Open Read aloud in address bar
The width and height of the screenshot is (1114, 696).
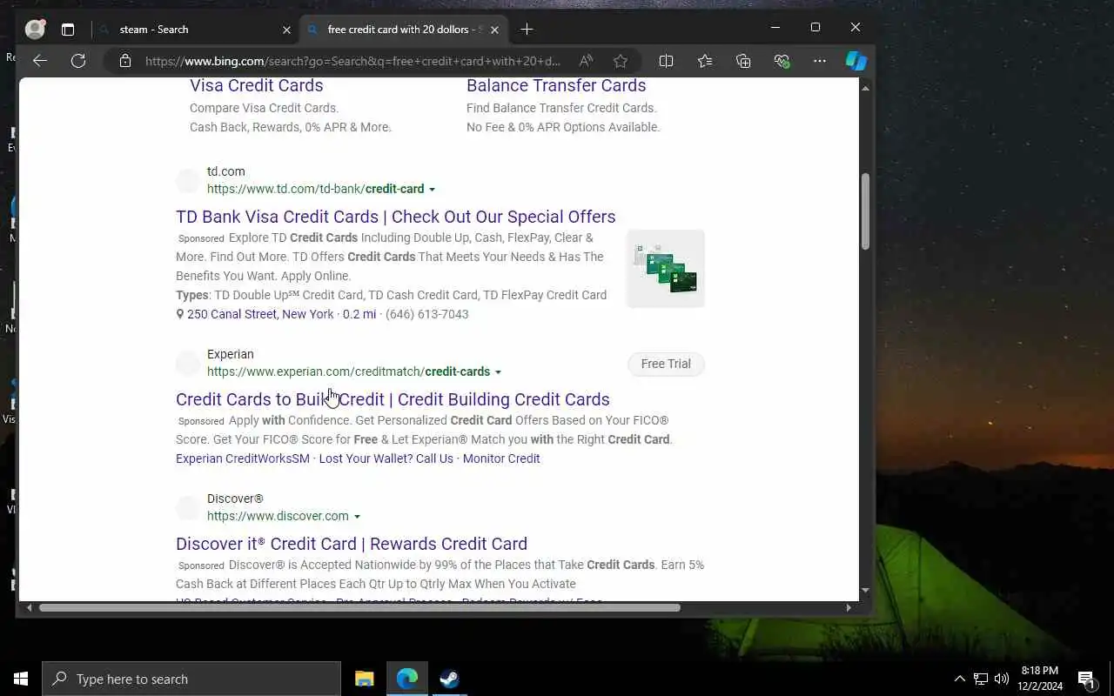[586, 61]
